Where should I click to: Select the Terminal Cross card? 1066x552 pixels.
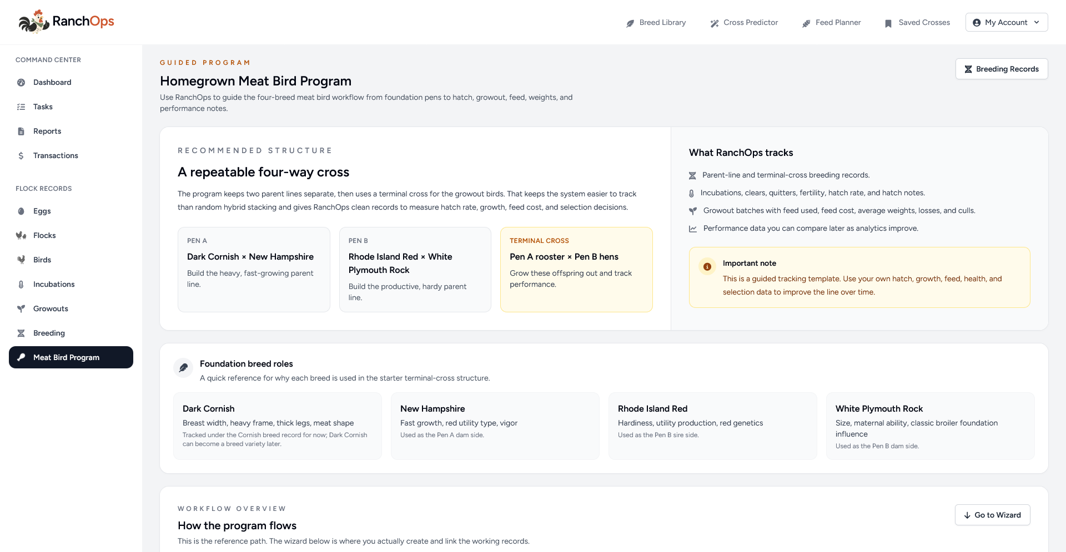coord(576,270)
